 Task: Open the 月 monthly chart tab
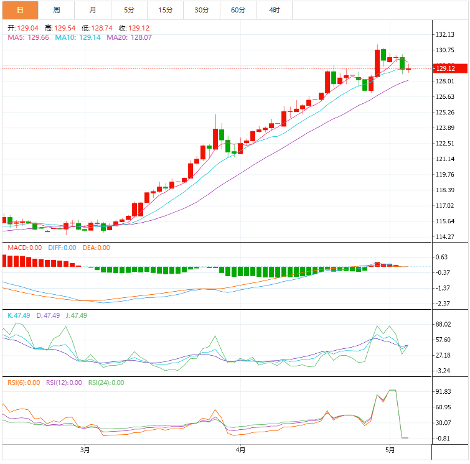(93, 10)
